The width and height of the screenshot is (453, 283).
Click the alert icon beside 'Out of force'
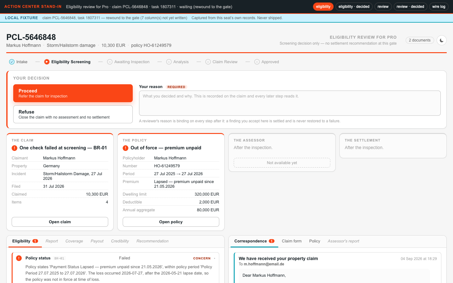[x=126, y=148]
